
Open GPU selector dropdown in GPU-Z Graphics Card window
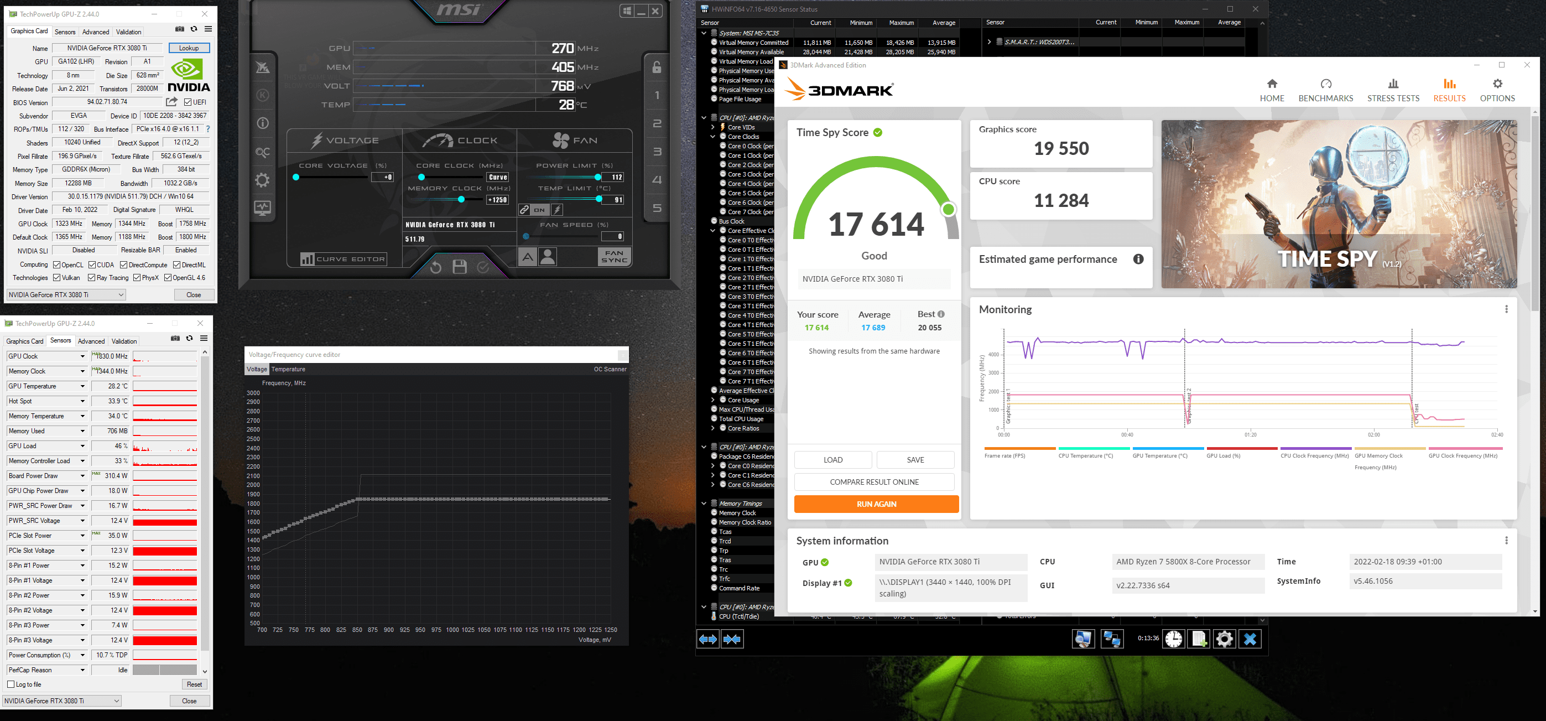point(66,295)
